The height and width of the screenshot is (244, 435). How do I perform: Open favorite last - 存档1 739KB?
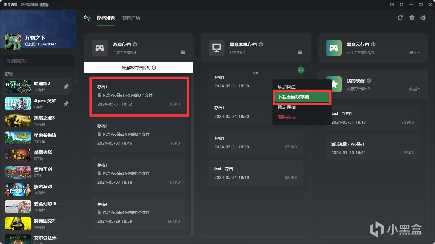(373, 118)
